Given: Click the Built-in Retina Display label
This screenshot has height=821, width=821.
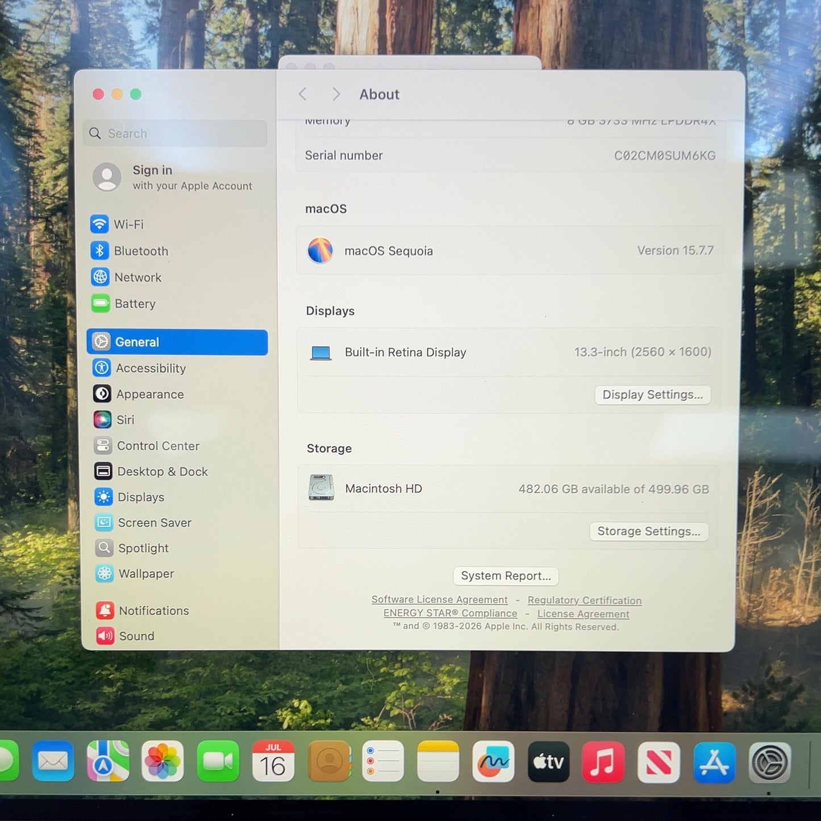Looking at the screenshot, I should pyautogui.click(x=406, y=352).
